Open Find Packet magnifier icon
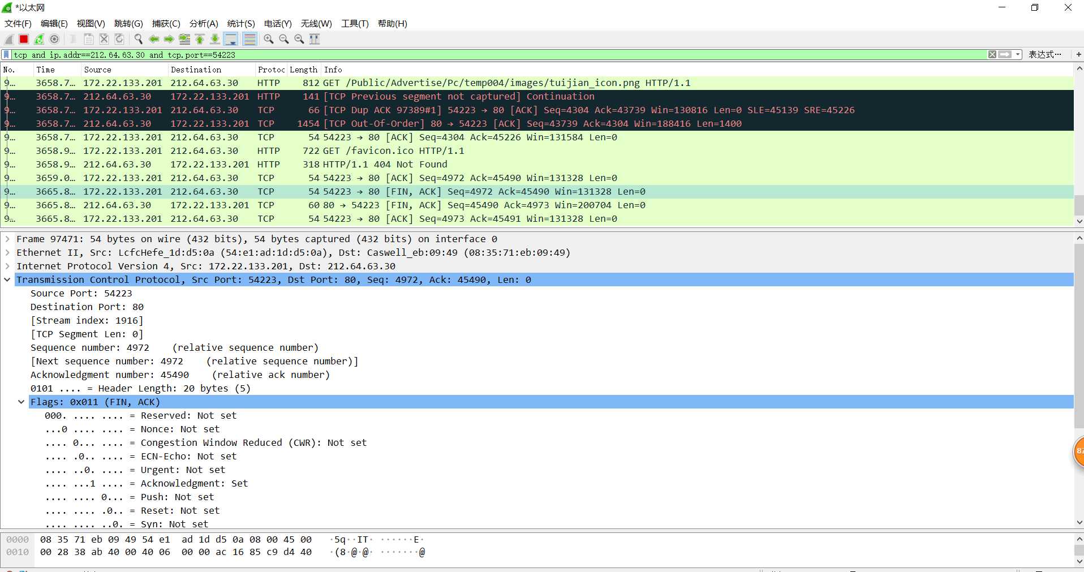This screenshot has height=572, width=1084. (x=138, y=39)
